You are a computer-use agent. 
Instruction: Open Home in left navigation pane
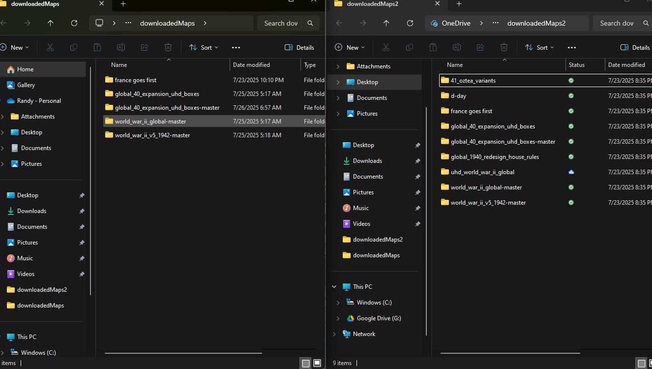click(x=43, y=69)
